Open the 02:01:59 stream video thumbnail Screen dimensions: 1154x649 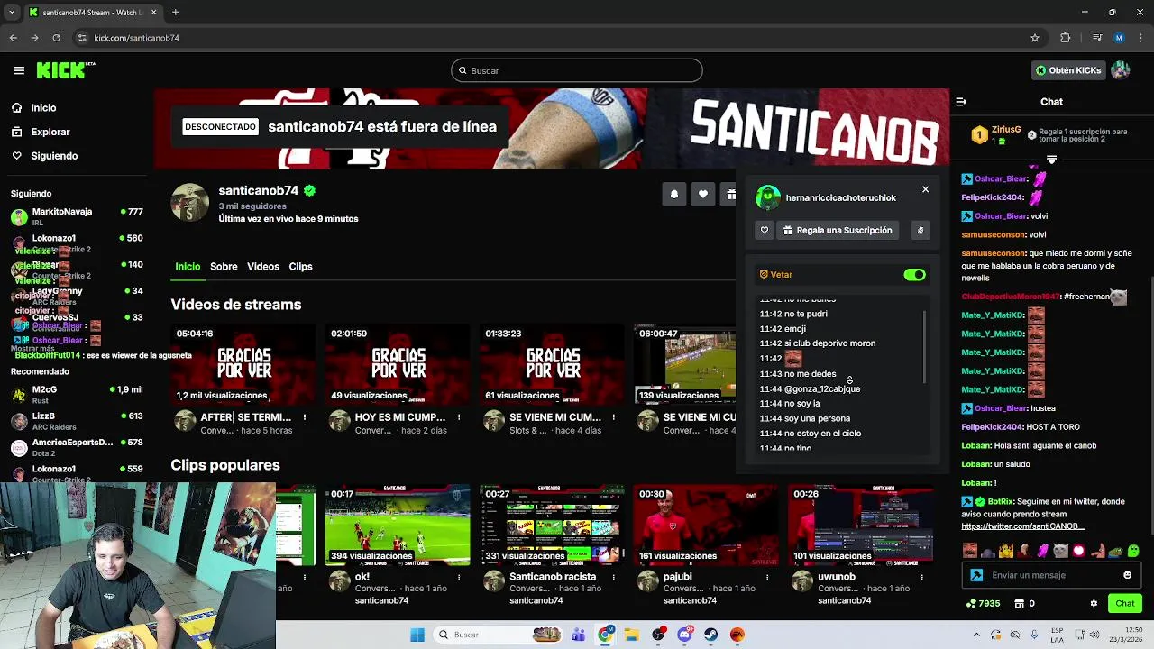(x=398, y=364)
